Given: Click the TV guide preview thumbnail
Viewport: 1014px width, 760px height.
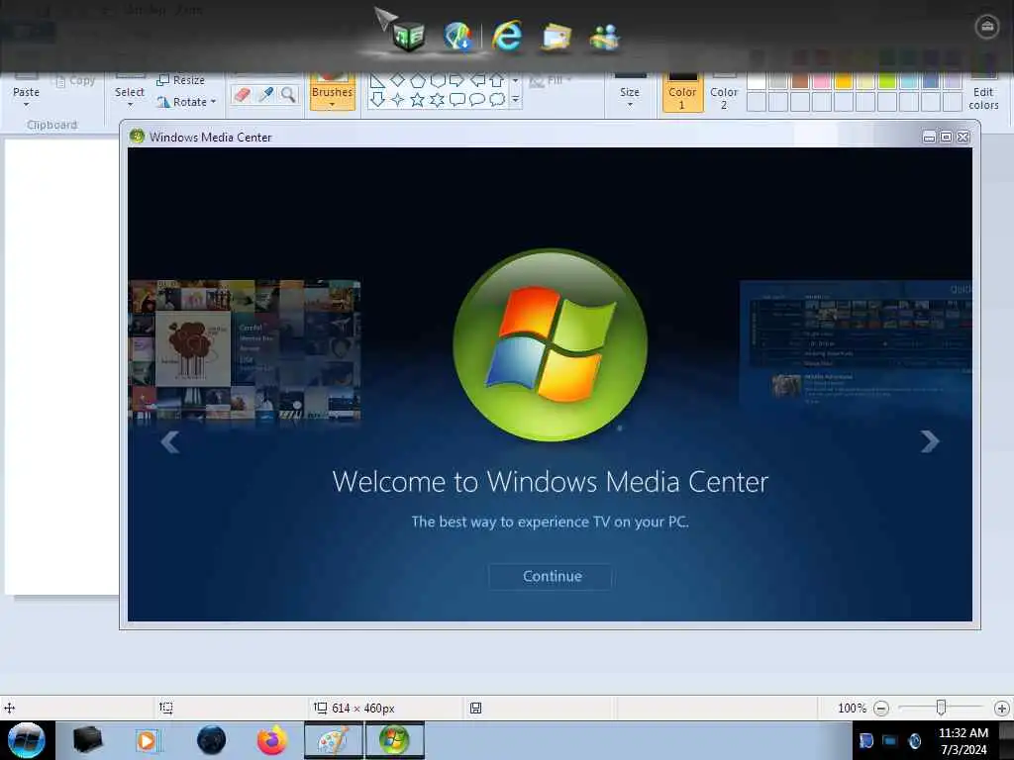Looking at the screenshot, I should click(x=856, y=342).
